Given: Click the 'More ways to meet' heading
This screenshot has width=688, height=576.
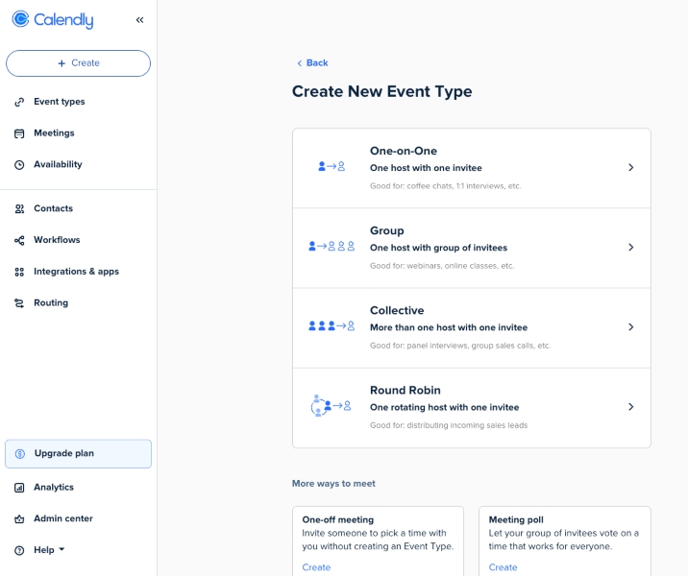Looking at the screenshot, I should (x=333, y=484).
